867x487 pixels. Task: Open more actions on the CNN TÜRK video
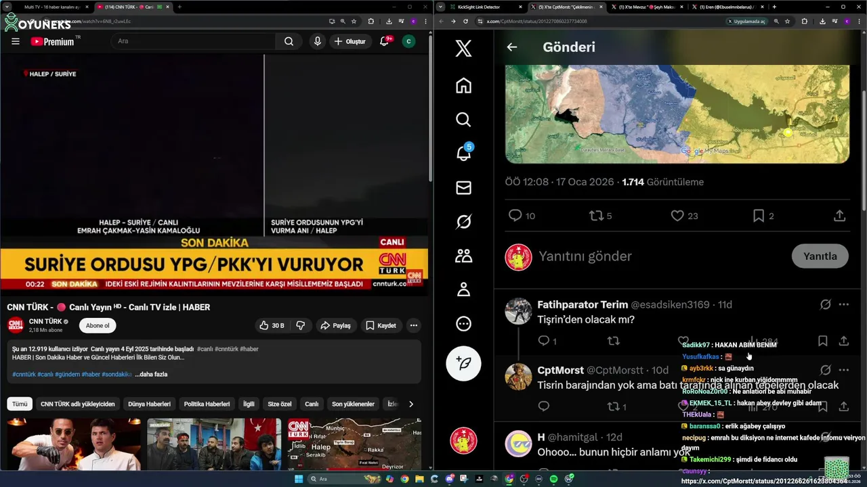(413, 325)
